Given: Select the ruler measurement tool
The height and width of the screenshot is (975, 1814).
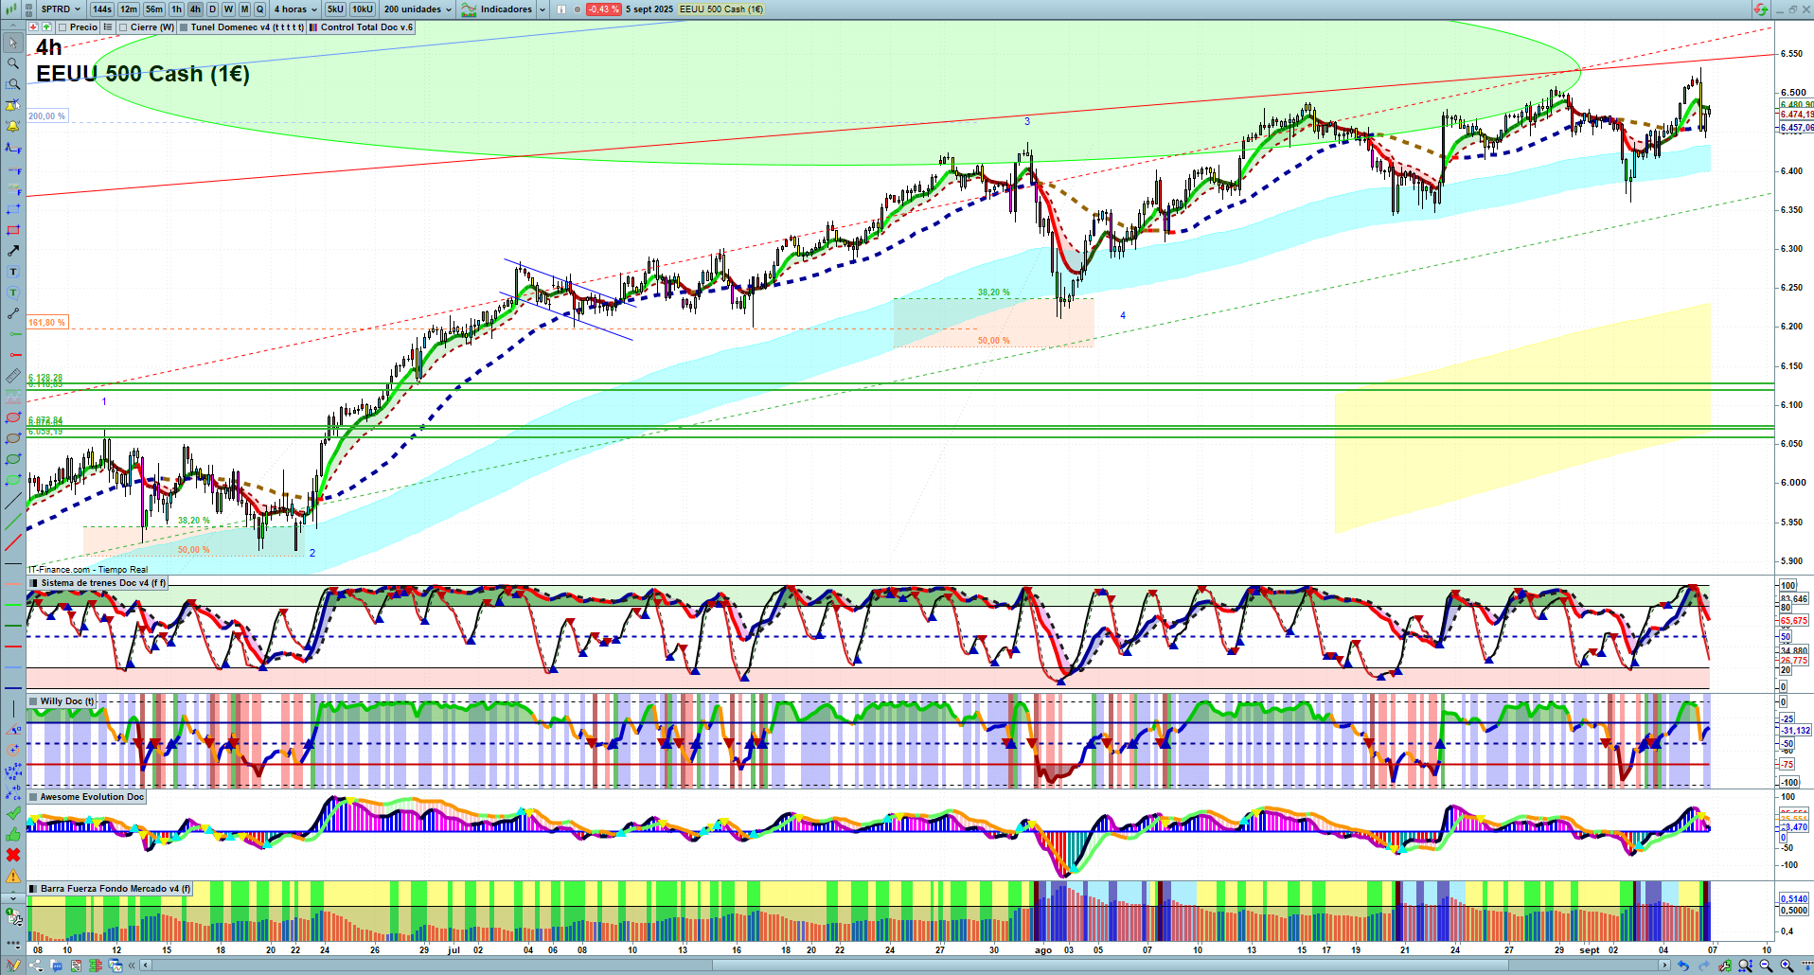Looking at the screenshot, I should 13,376.
